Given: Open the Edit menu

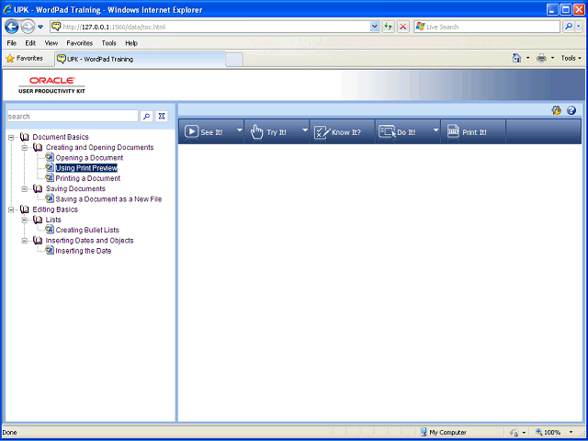Looking at the screenshot, I should [x=30, y=43].
